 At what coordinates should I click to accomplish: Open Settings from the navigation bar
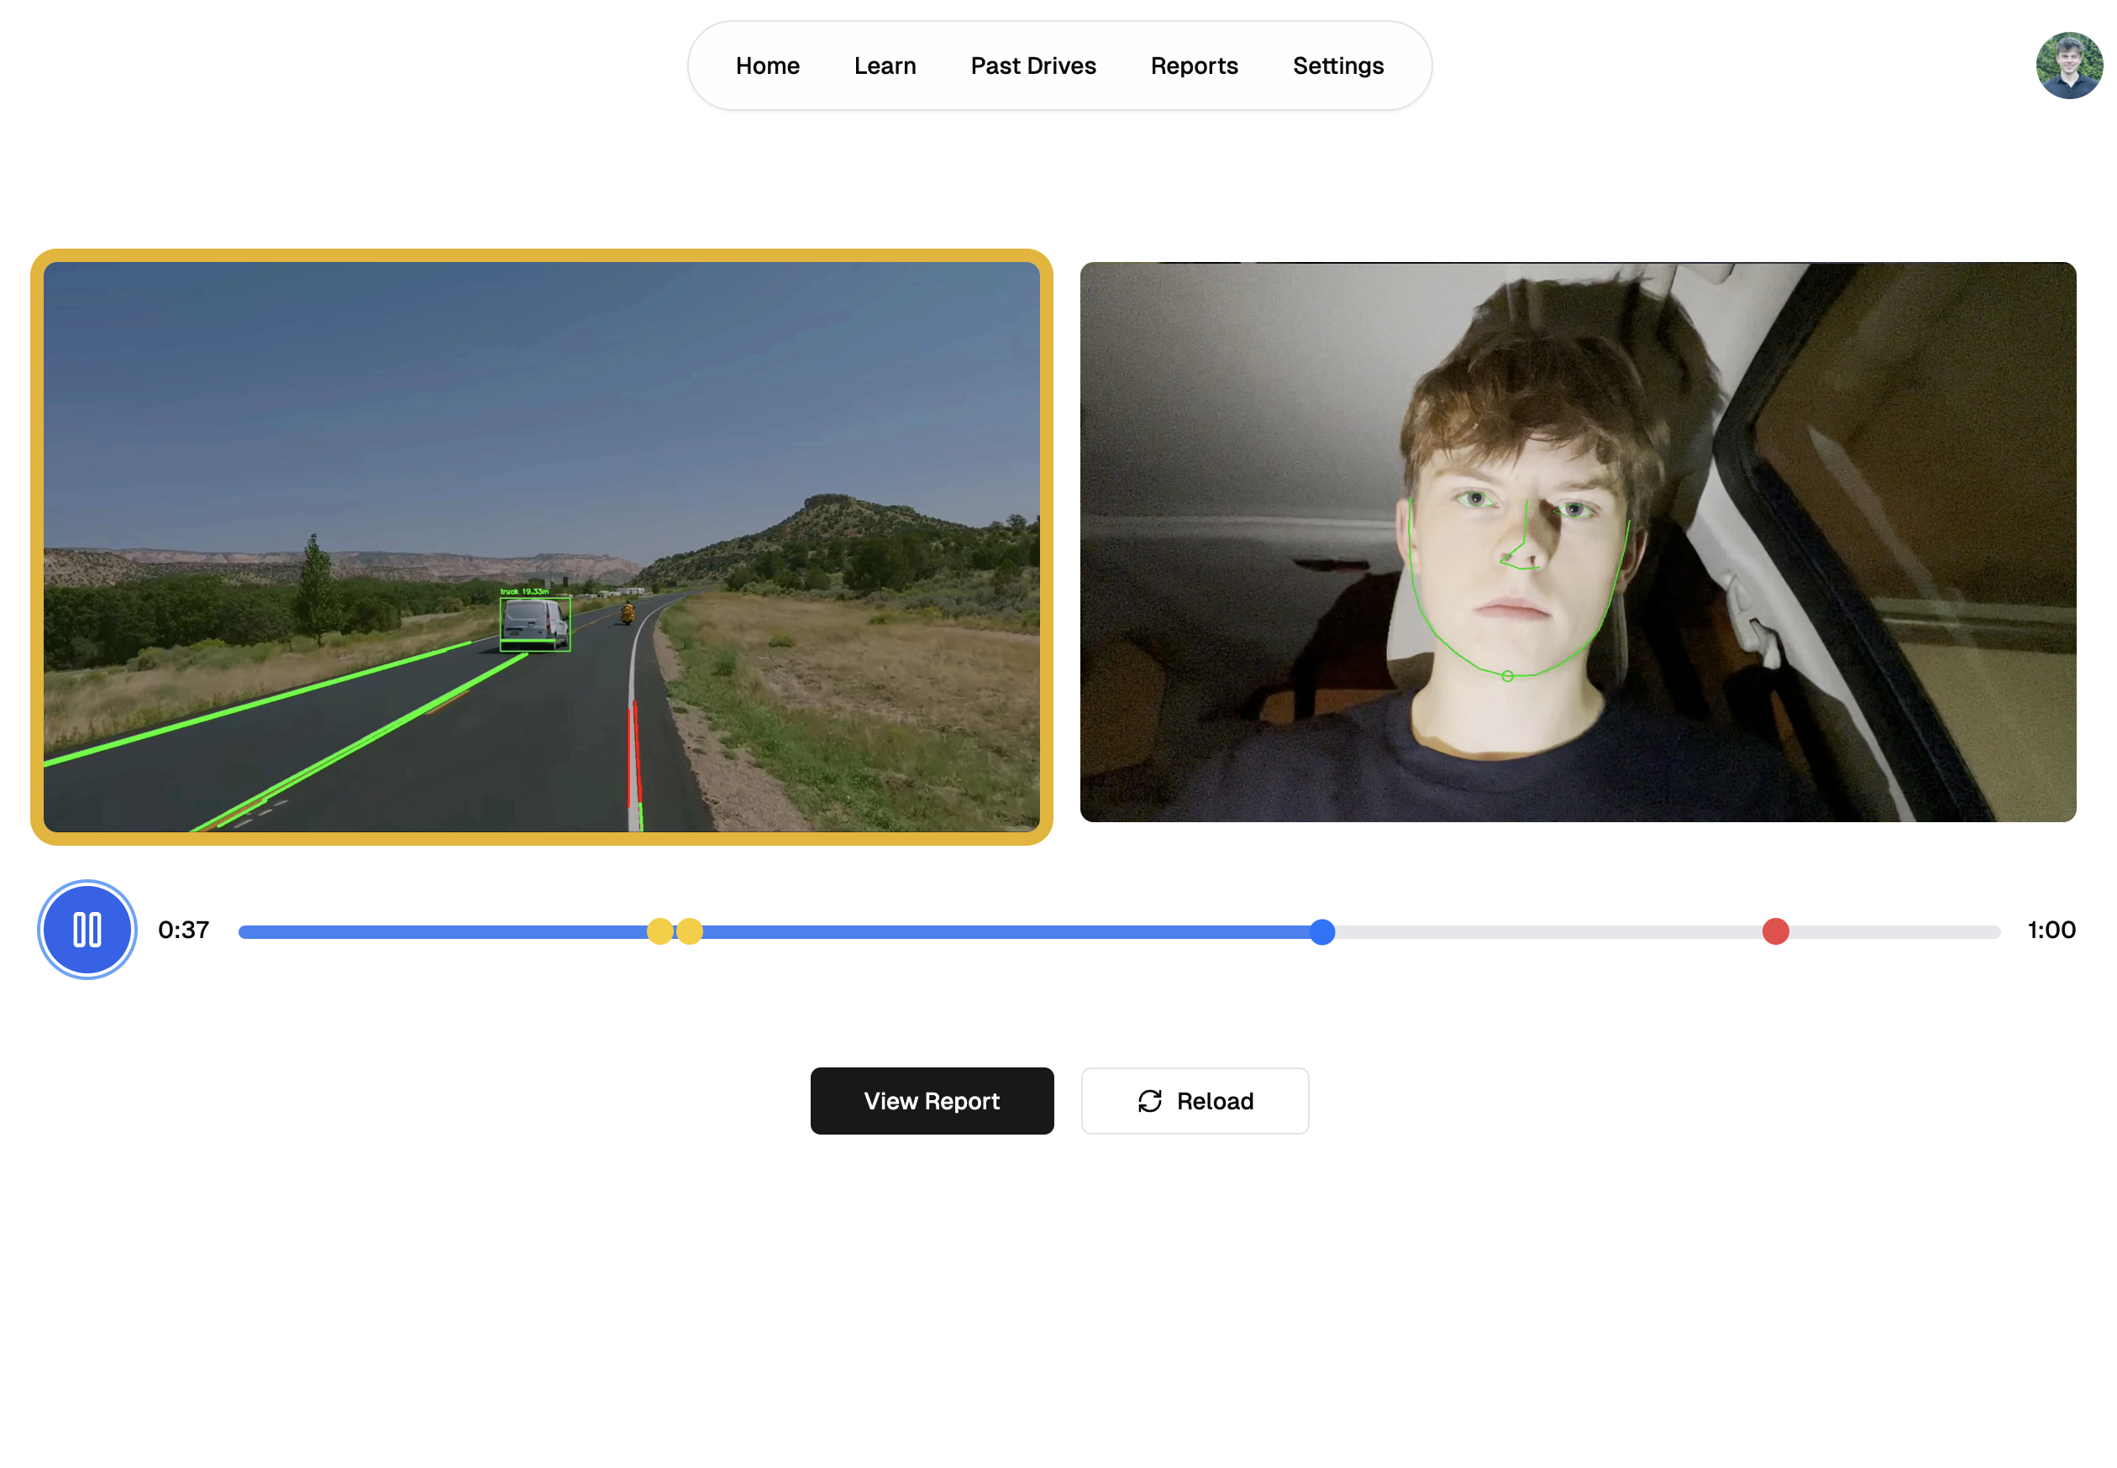(x=1337, y=66)
